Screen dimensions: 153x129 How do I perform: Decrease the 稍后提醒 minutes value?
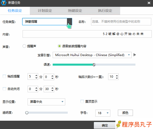point(36,78)
